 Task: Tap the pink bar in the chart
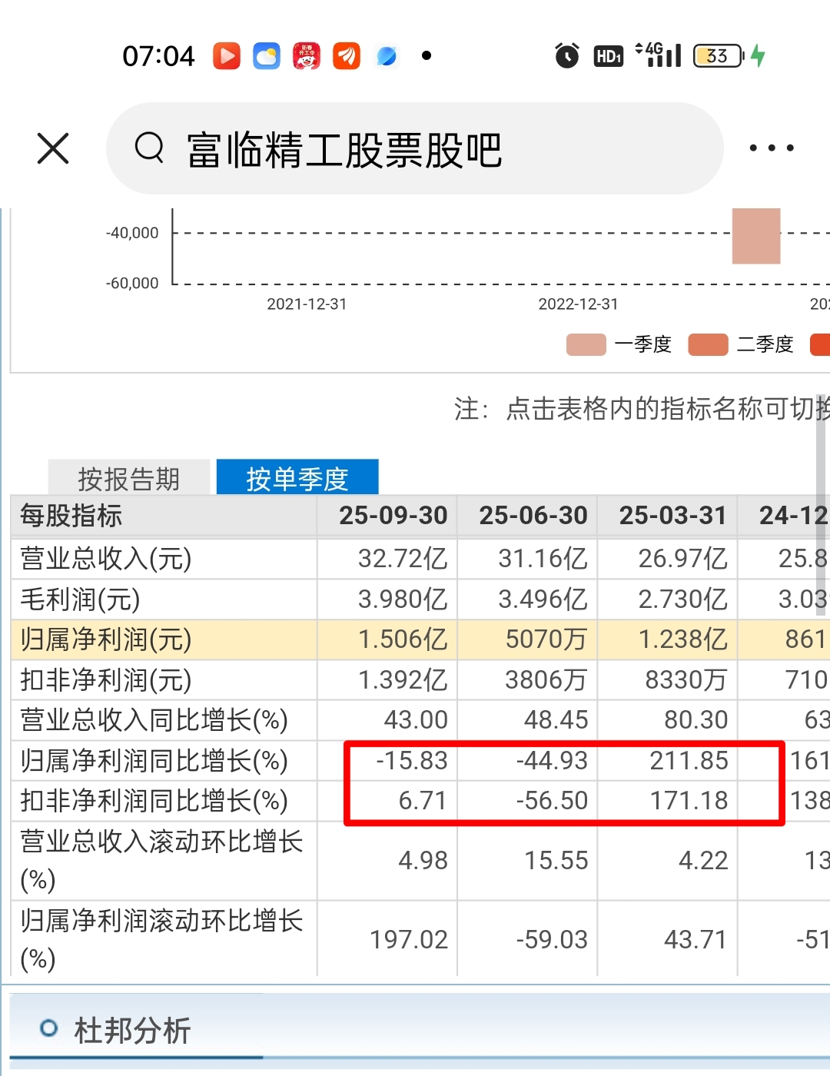[756, 236]
